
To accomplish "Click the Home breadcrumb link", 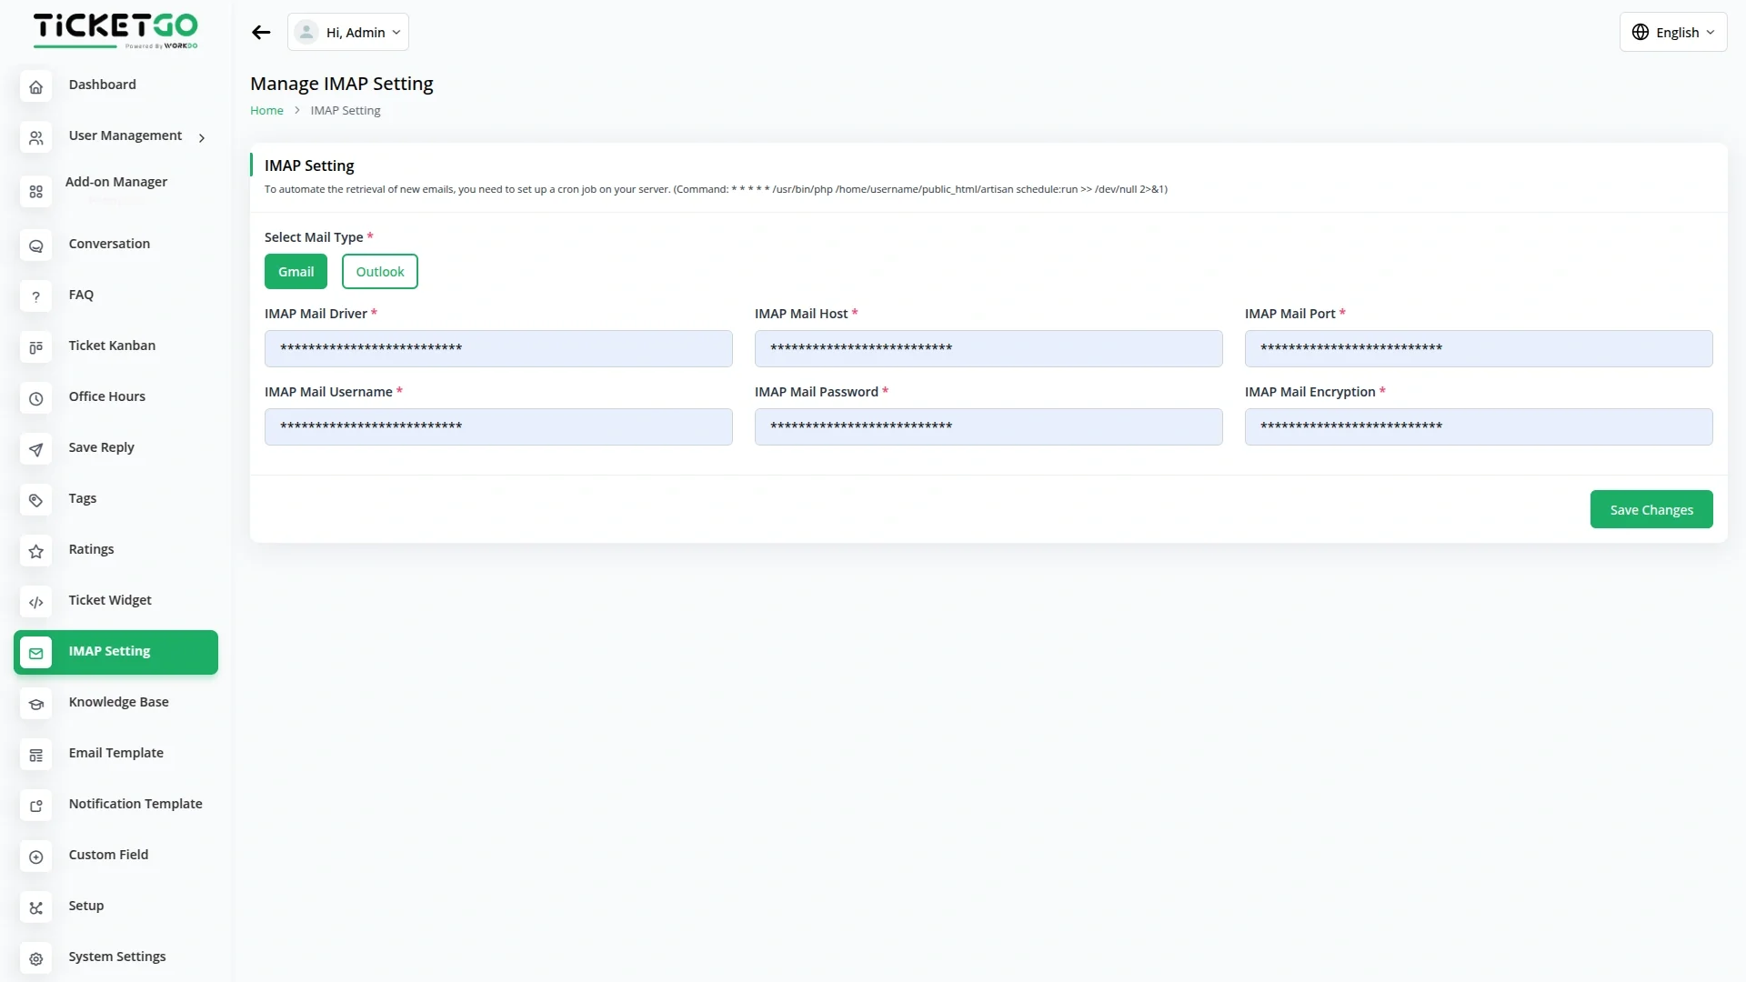I will point(266,111).
